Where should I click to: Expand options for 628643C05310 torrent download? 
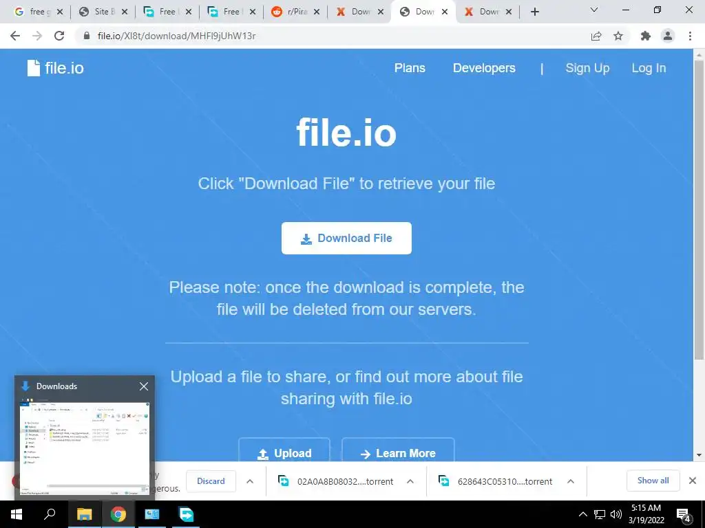(x=571, y=481)
